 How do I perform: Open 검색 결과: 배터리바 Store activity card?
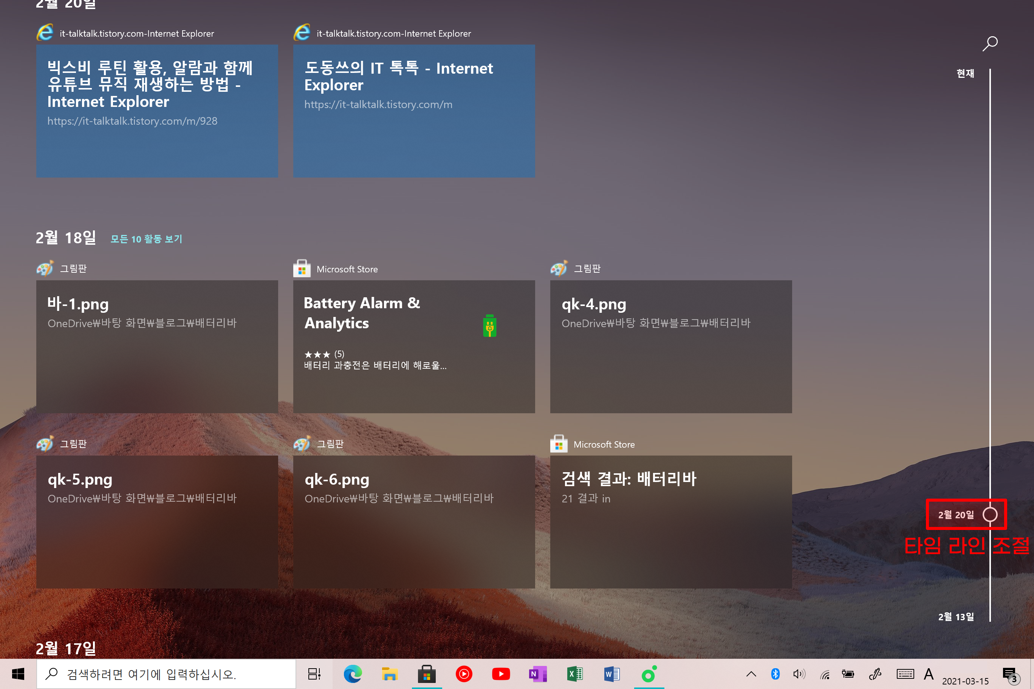[670, 522]
